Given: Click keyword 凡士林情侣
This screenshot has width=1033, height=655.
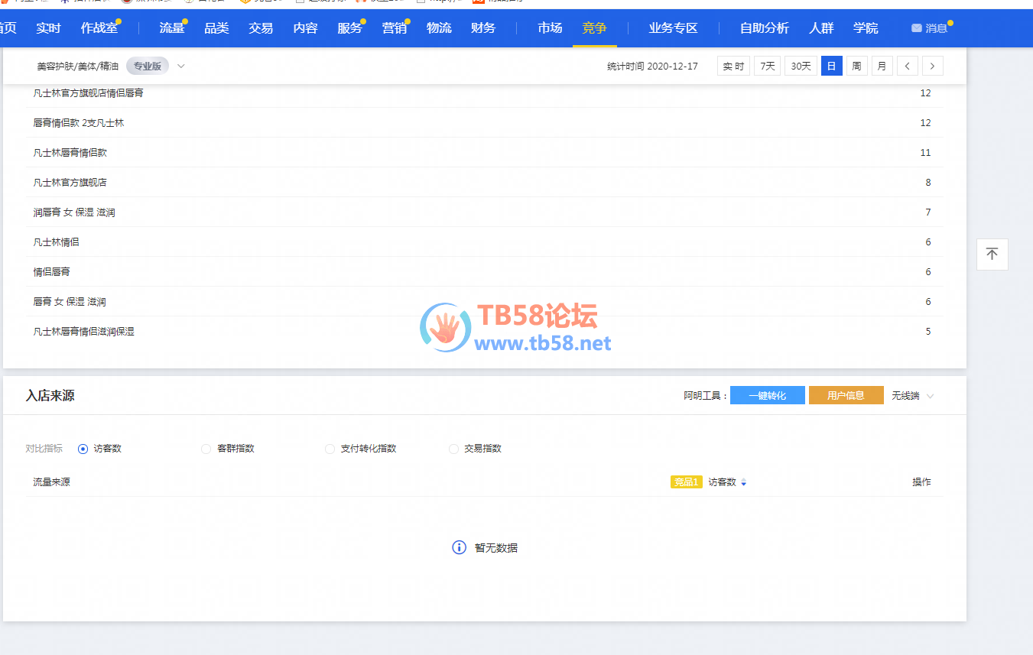Looking at the screenshot, I should pos(56,242).
